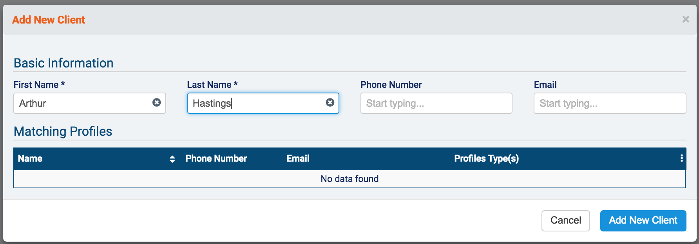Click the Matching Profiles section heading
The image size is (699, 244).
point(63,131)
